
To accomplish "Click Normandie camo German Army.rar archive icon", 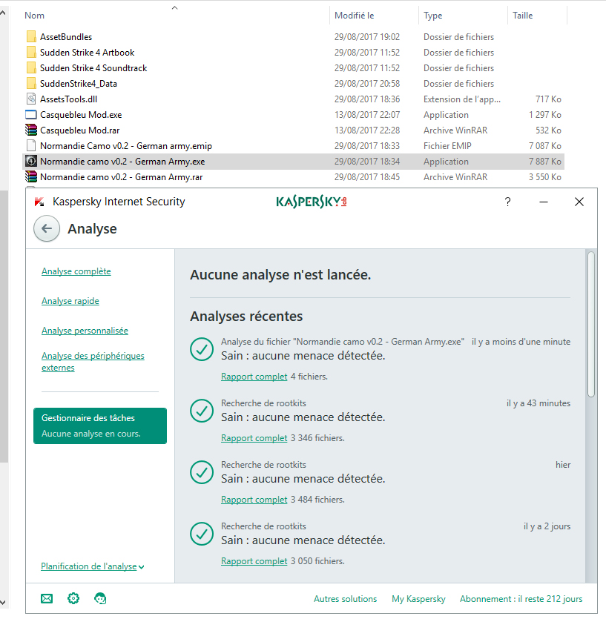I will point(31,177).
